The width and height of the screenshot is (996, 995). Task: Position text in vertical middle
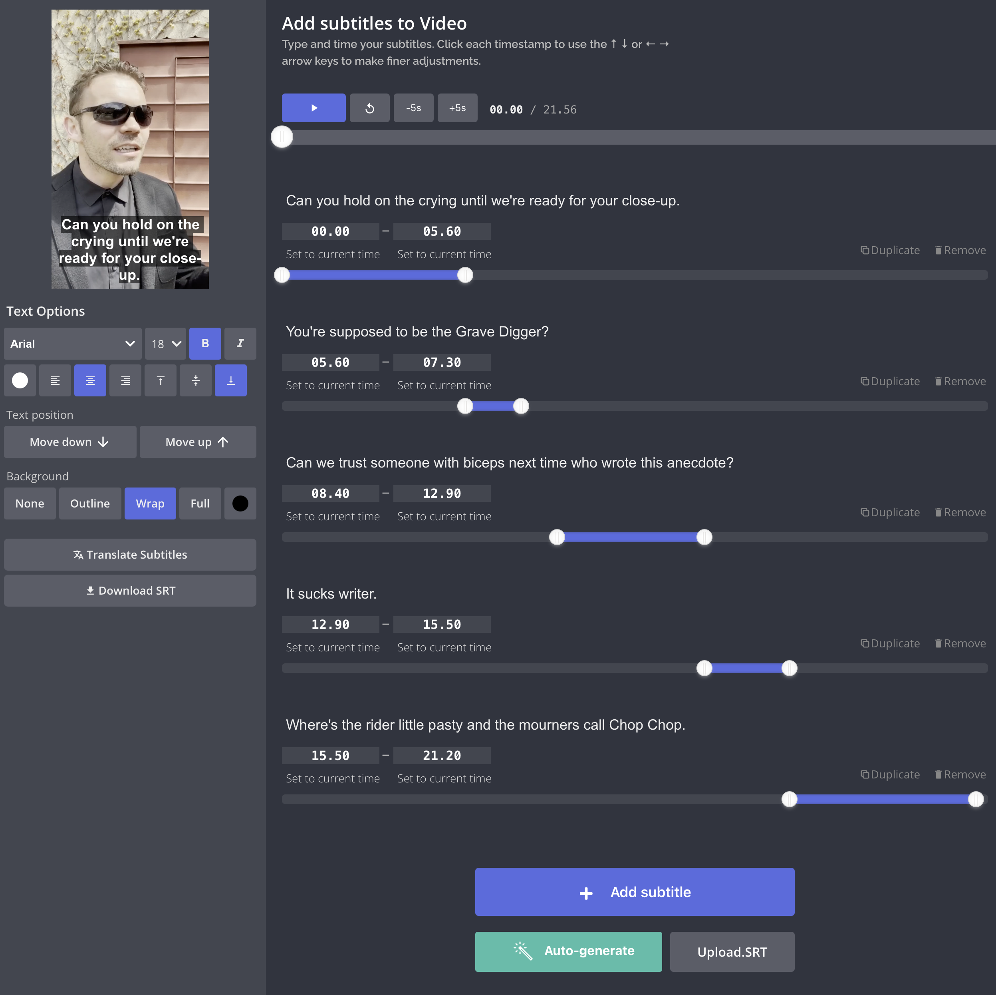[195, 381]
